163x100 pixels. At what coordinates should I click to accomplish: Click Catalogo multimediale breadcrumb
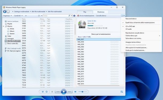(x=22, y=11)
